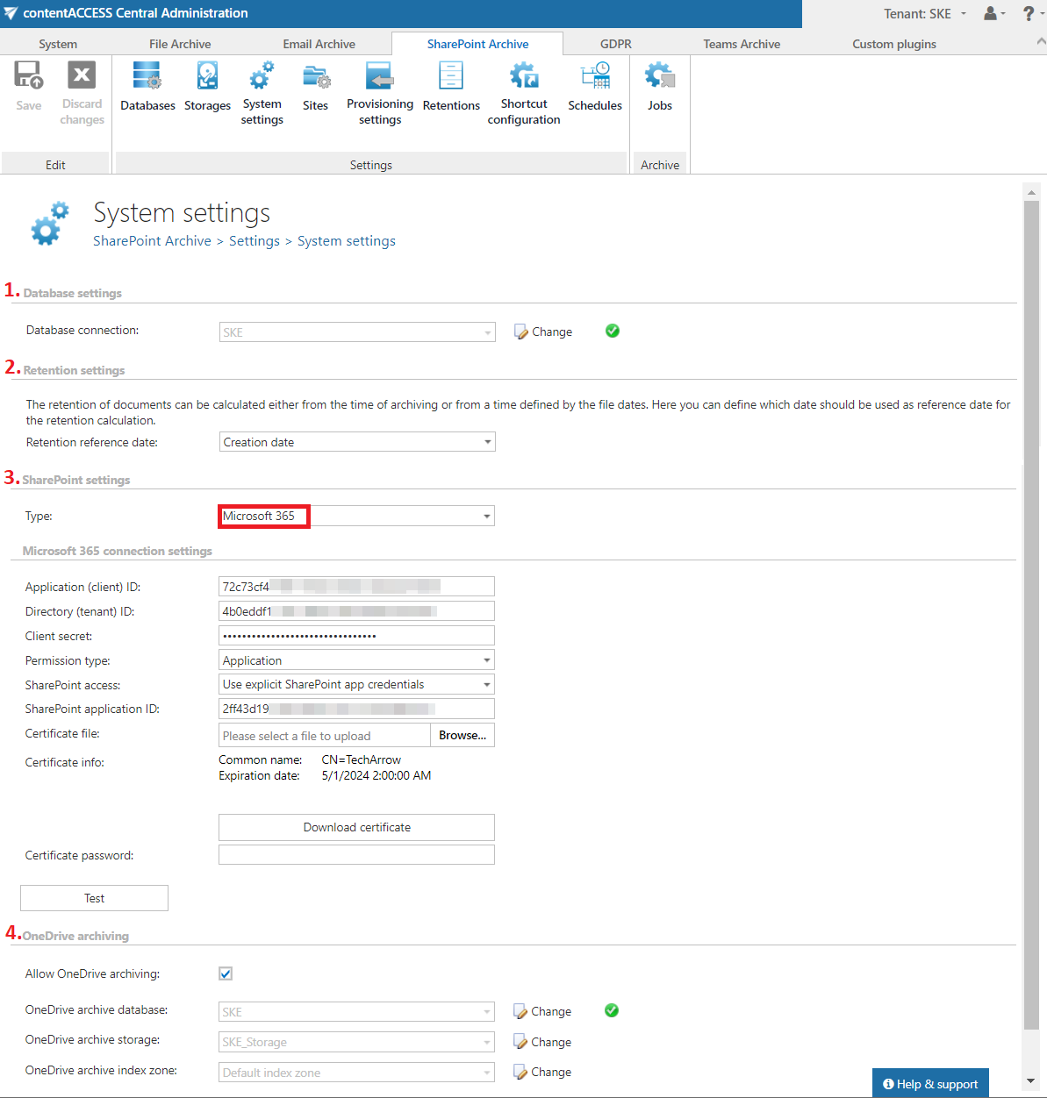This screenshot has width=1047, height=1098.
Task: Click the Test connection button
Action: tap(94, 898)
